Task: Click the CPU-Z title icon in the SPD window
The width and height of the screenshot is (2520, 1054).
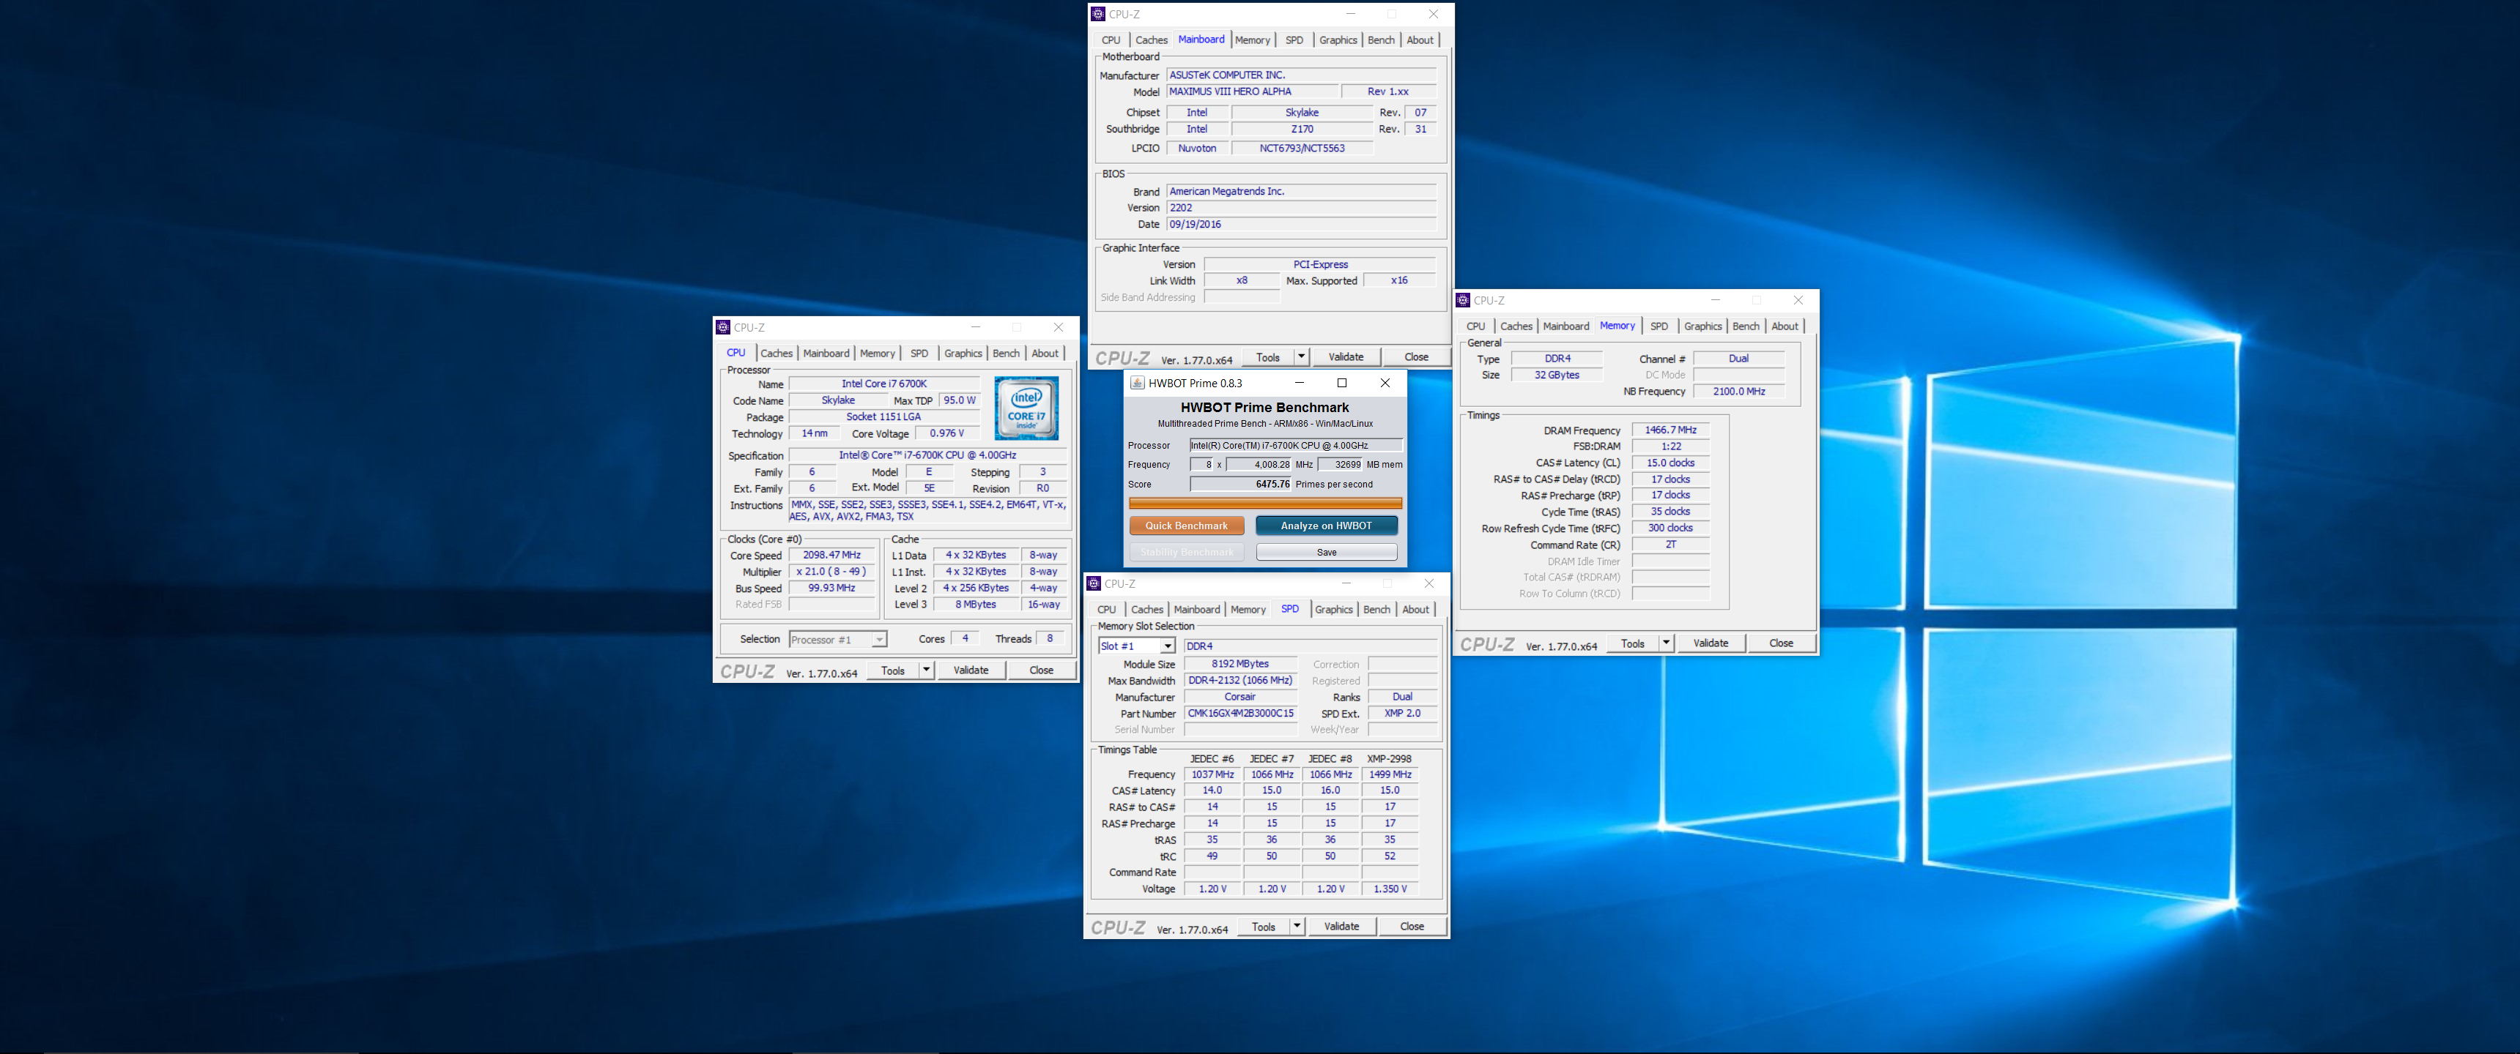Action: click(x=1094, y=583)
